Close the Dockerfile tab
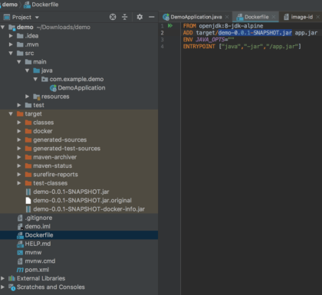The width and height of the screenshot is (322, 295). [274, 17]
